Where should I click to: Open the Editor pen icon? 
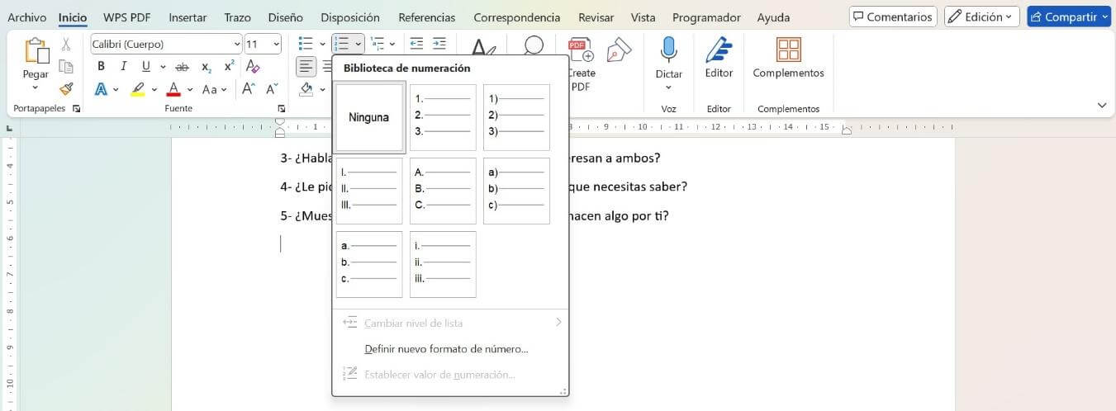point(719,51)
